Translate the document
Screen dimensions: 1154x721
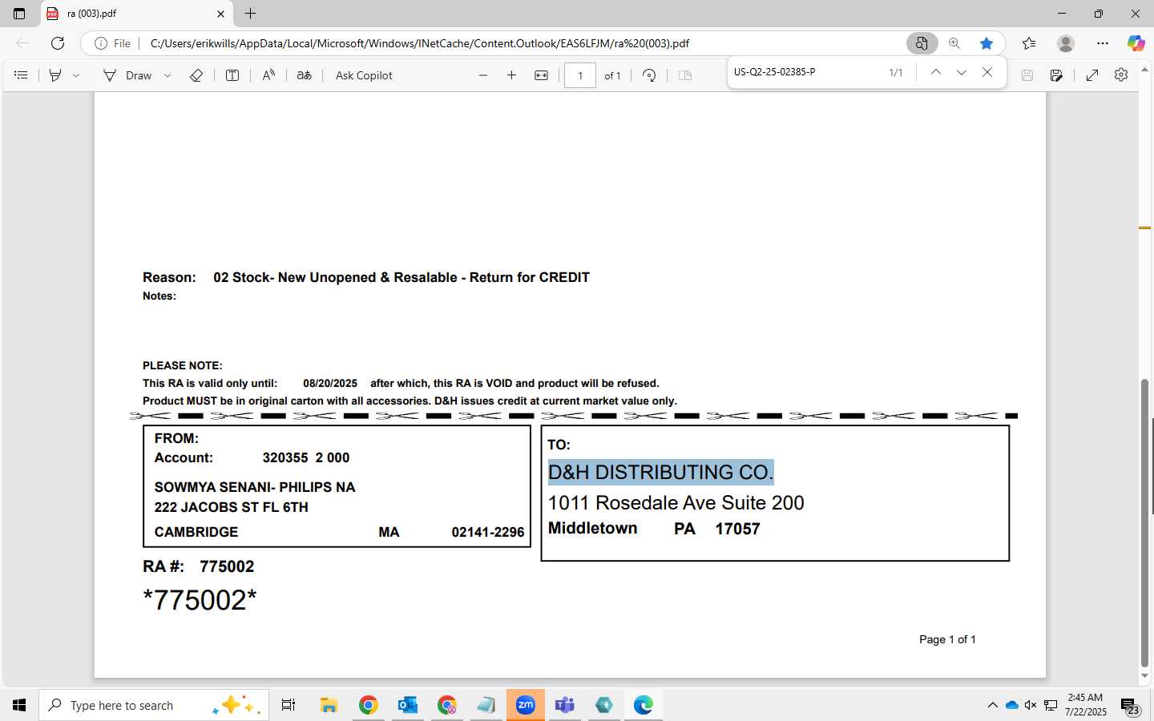point(304,75)
